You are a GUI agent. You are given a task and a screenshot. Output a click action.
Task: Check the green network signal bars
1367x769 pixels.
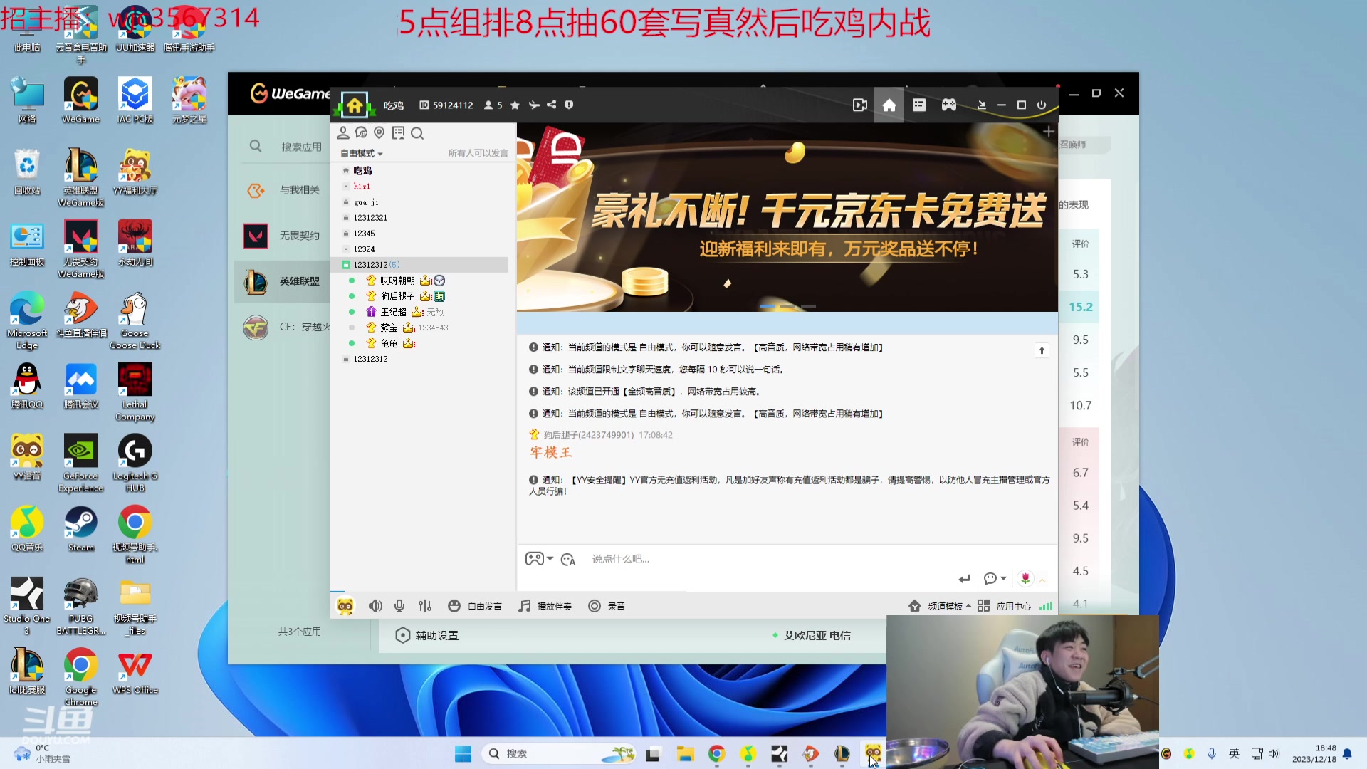1046,606
